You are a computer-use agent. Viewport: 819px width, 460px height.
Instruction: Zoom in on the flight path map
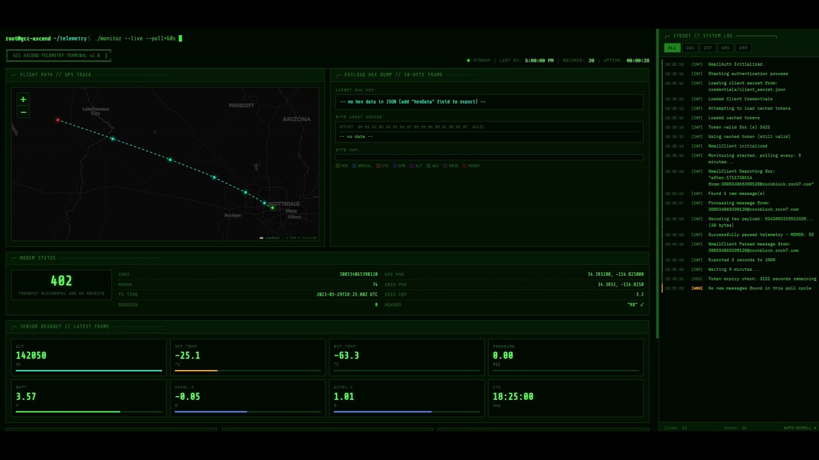coord(23,99)
